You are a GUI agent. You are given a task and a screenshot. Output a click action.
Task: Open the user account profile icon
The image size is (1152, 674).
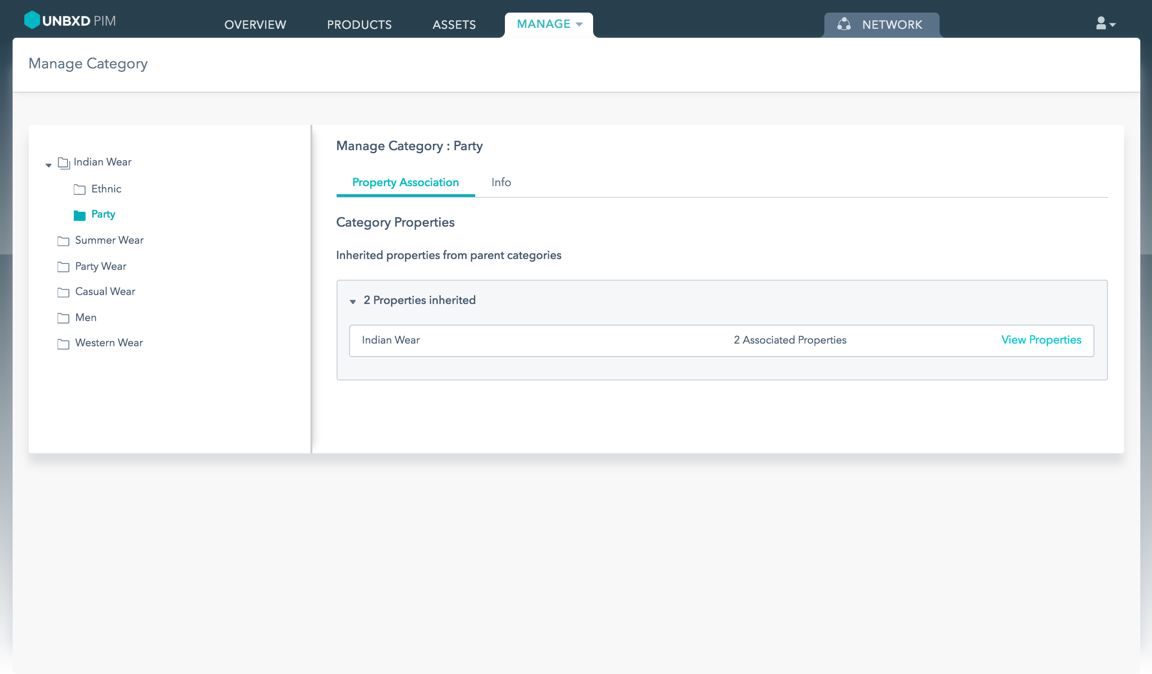1101,23
